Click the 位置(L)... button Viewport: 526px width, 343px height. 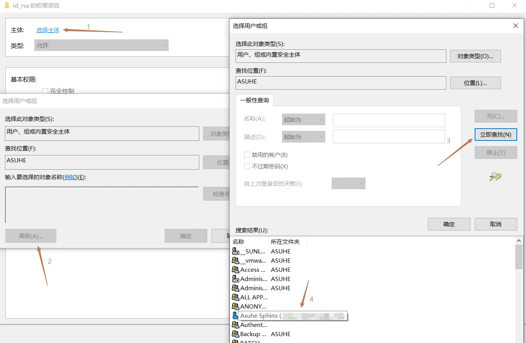pos(475,83)
